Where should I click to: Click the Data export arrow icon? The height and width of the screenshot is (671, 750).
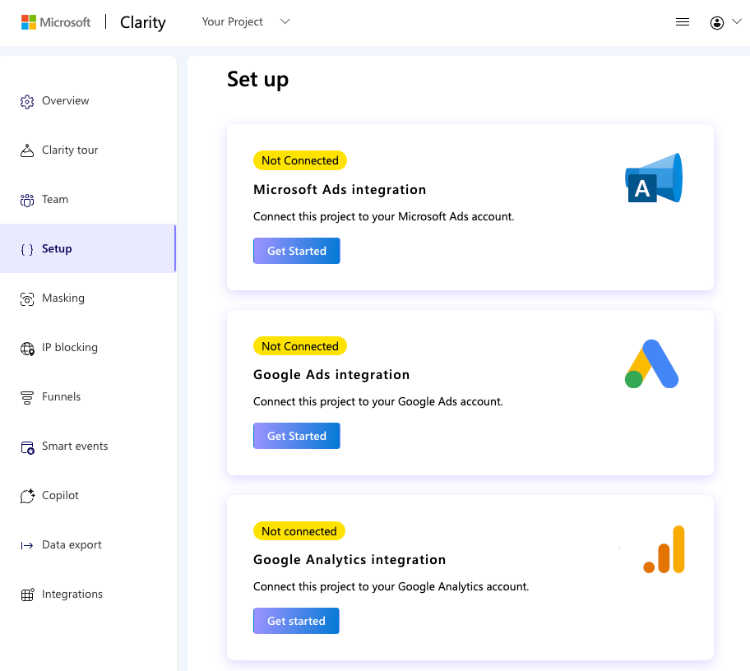pos(27,545)
